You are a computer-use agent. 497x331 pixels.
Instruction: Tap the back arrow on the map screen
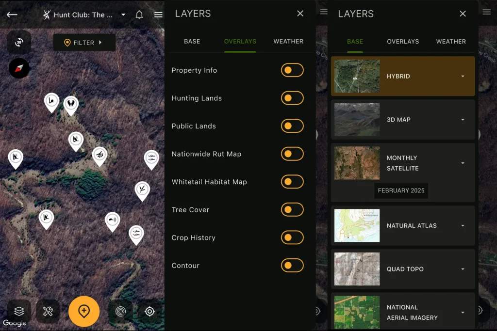pos(12,15)
